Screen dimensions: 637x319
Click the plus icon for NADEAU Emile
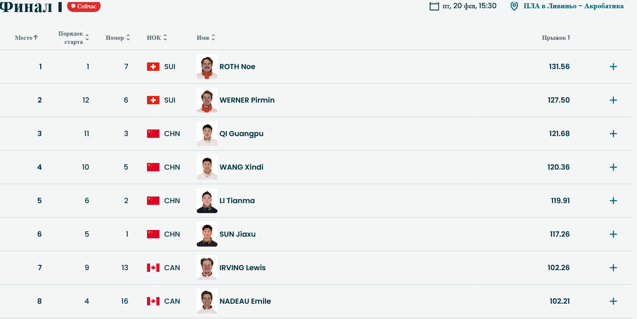point(613,301)
